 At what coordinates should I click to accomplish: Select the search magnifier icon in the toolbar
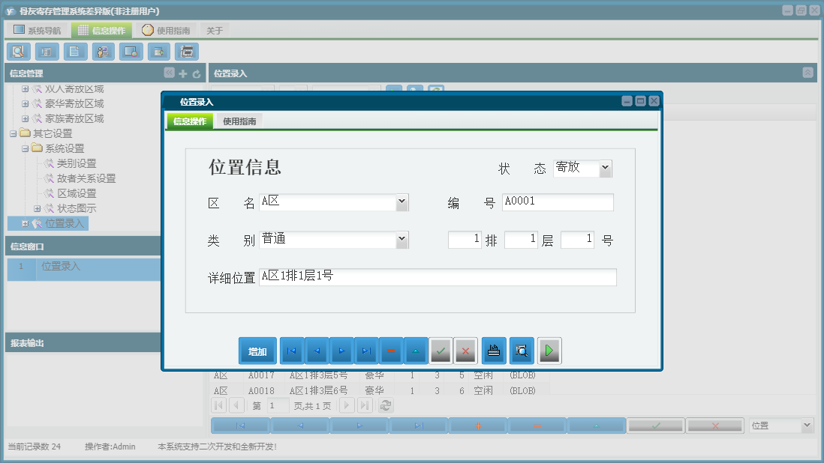click(x=18, y=52)
